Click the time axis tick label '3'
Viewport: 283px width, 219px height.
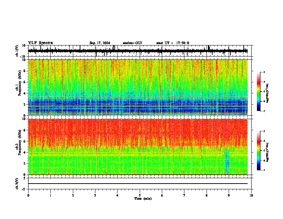[x=95, y=195]
